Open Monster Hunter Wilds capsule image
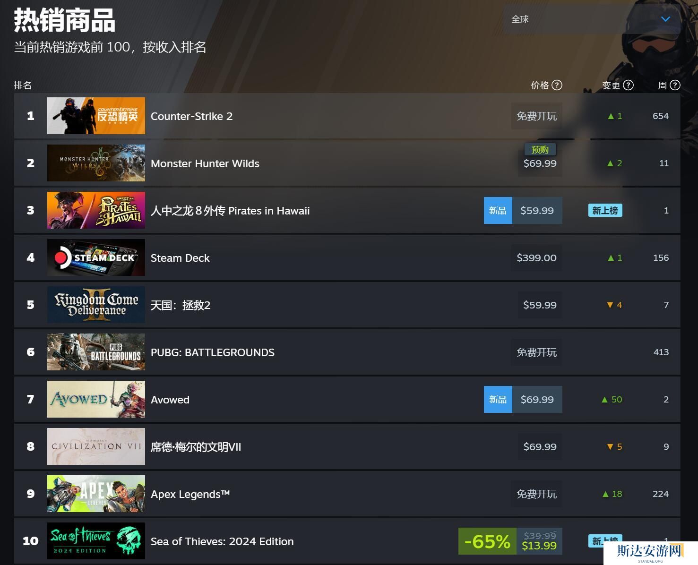The image size is (698, 565). pos(96,163)
